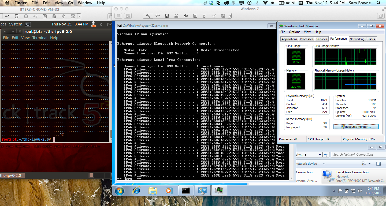386x206 pixels.
Task: Open the macOS Wi-Fi status menu
Action: [265, 3]
